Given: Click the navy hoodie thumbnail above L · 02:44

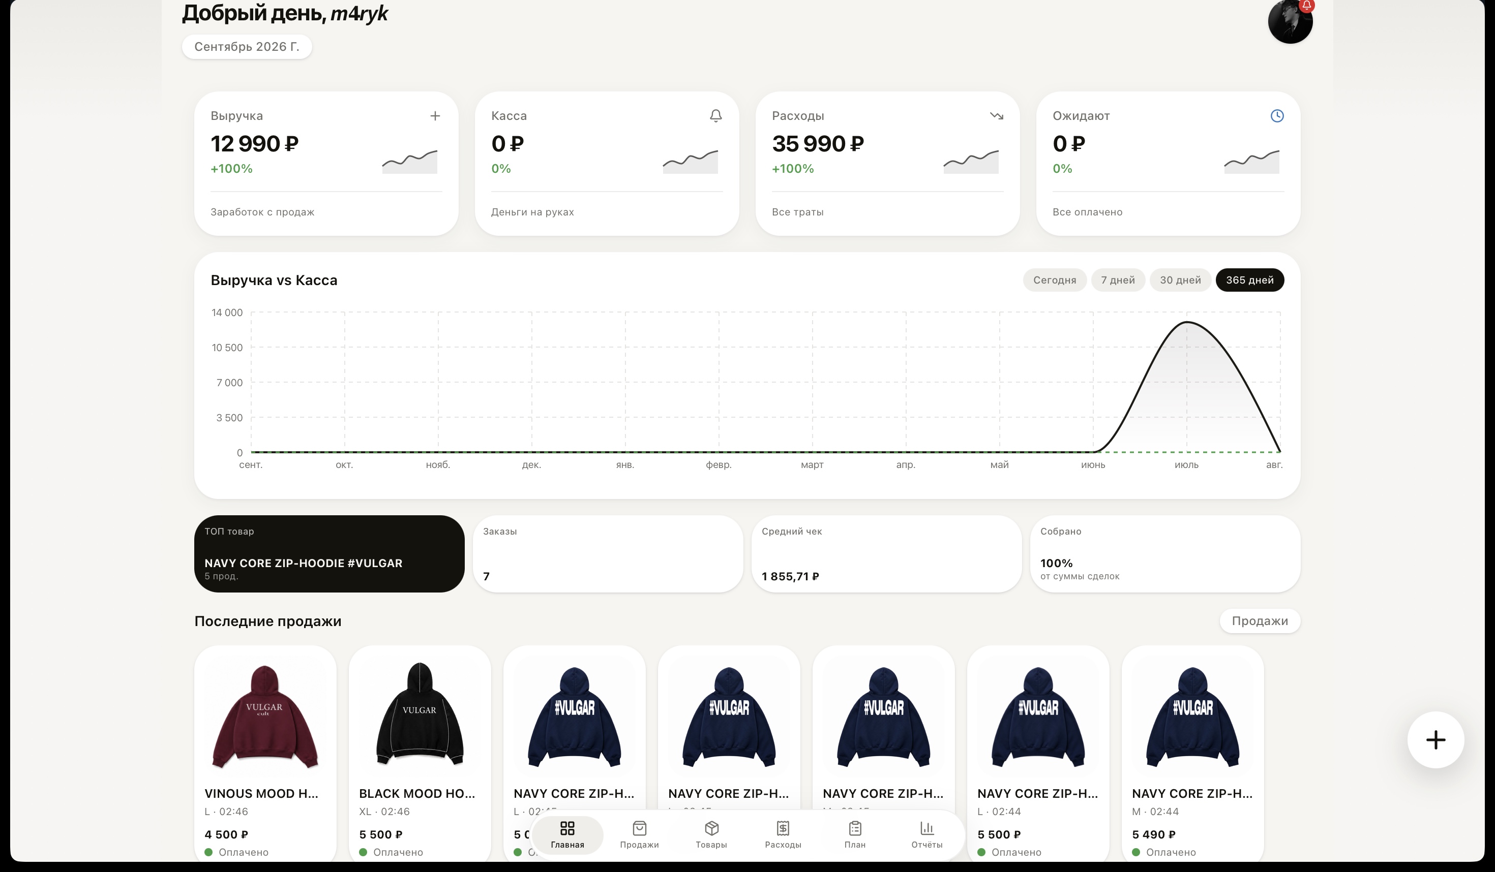Looking at the screenshot, I should (1037, 716).
